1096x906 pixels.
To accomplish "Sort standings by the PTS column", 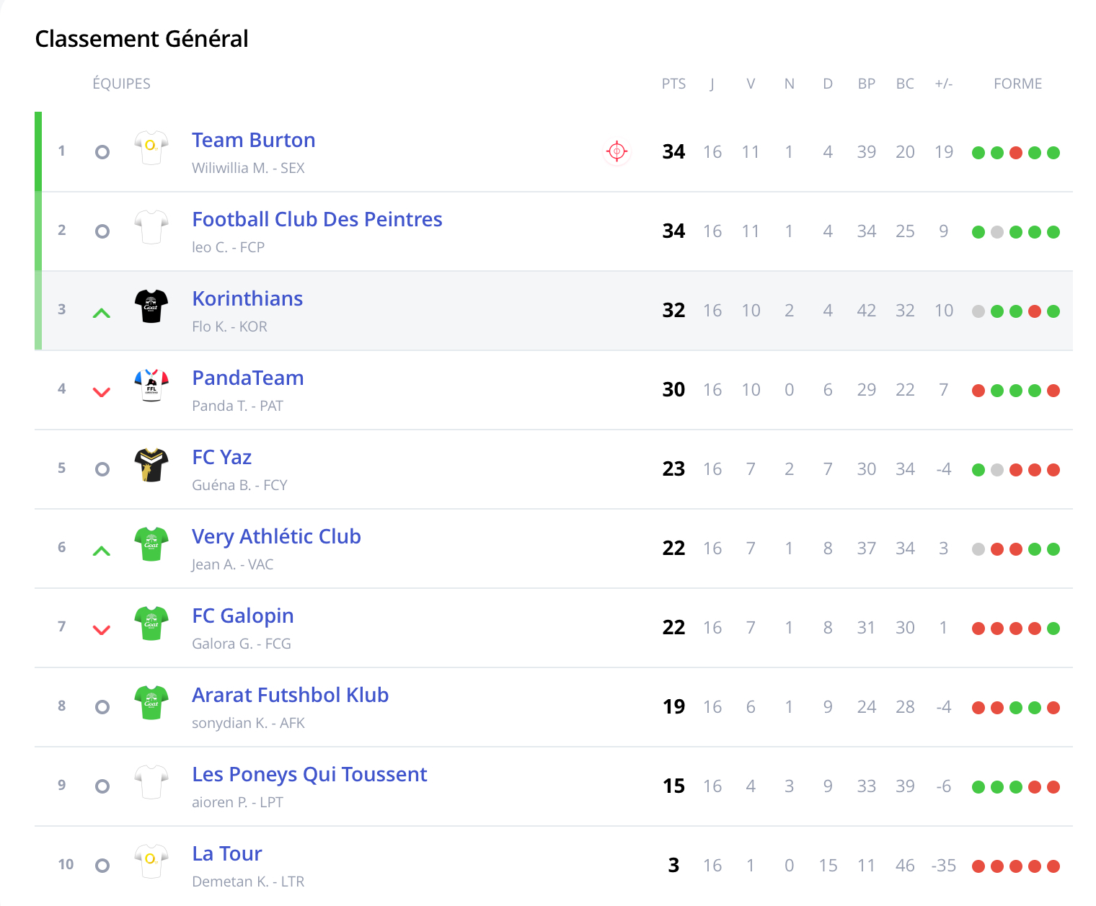I will pos(673,84).
